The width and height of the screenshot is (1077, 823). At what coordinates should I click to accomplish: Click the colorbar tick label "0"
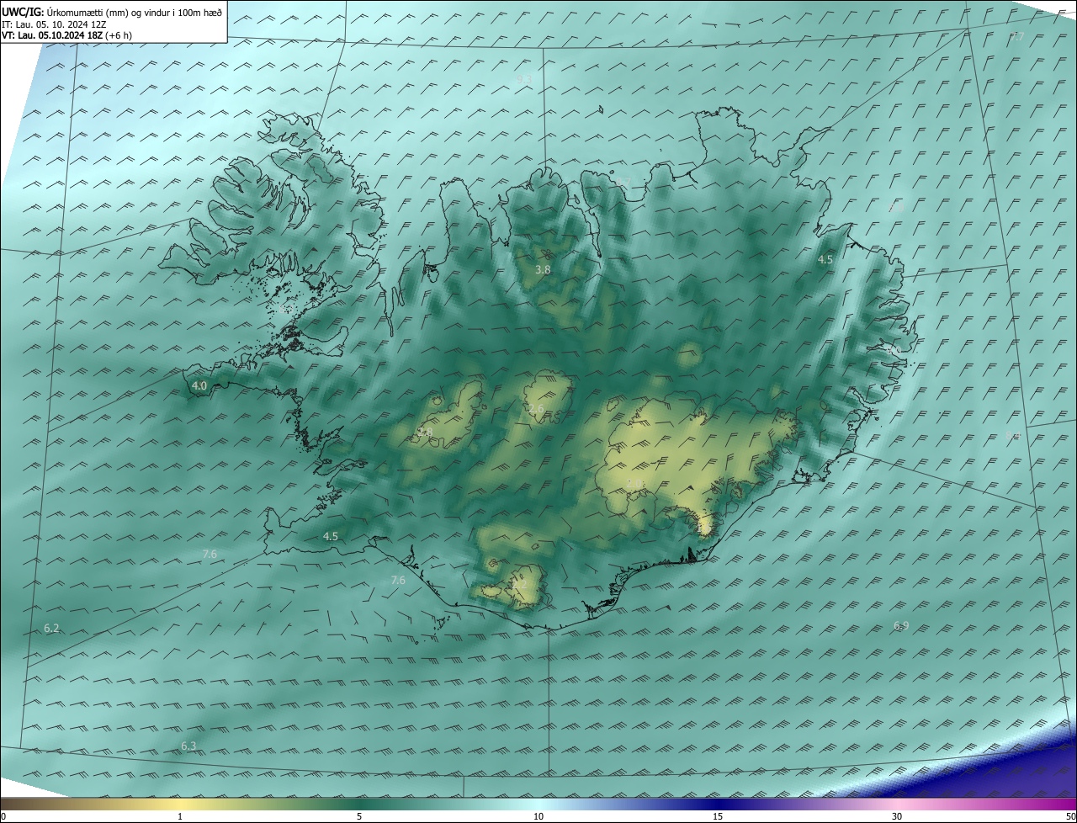click(x=3, y=817)
